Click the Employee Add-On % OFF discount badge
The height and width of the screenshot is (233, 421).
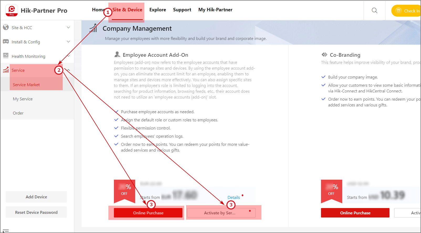pos(124,191)
